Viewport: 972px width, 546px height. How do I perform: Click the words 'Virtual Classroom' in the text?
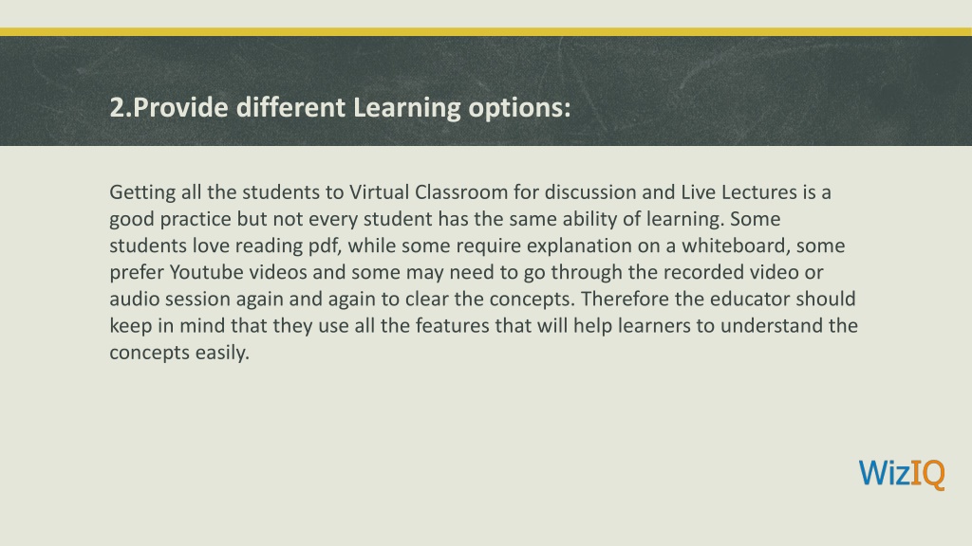pyautogui.click(x=428, y=191)
